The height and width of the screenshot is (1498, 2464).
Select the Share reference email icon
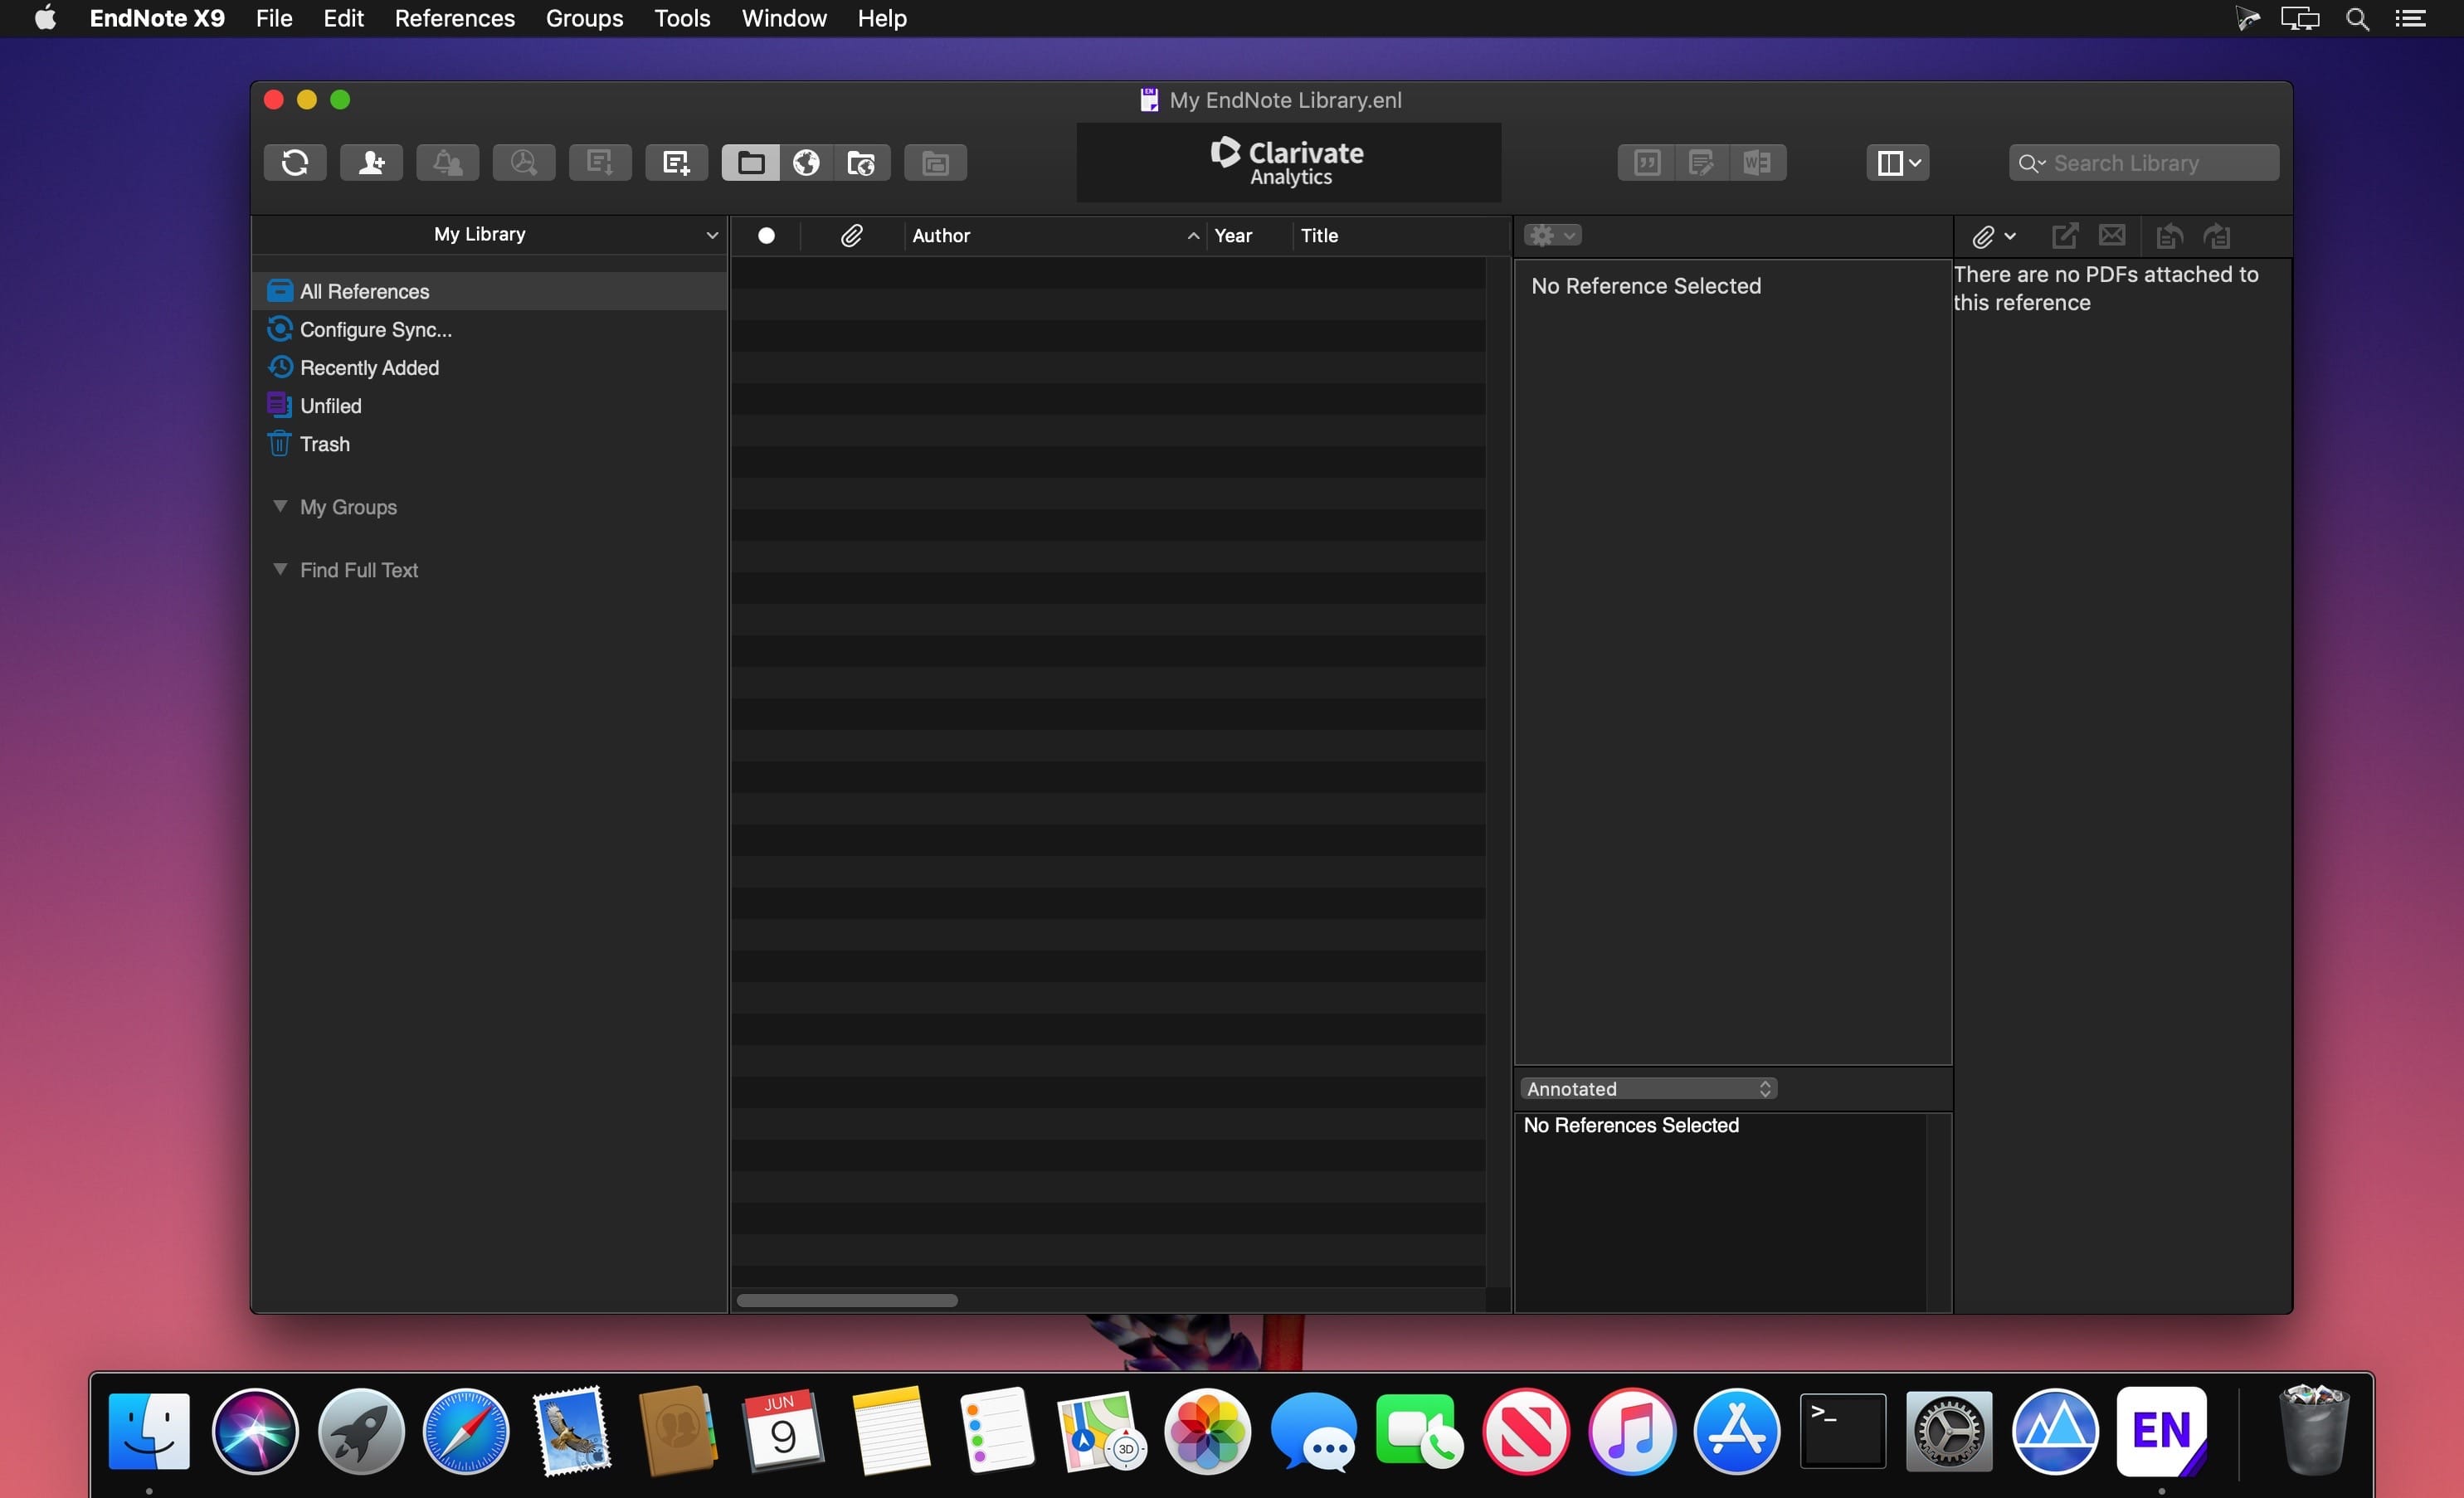tap(2111, 234)
